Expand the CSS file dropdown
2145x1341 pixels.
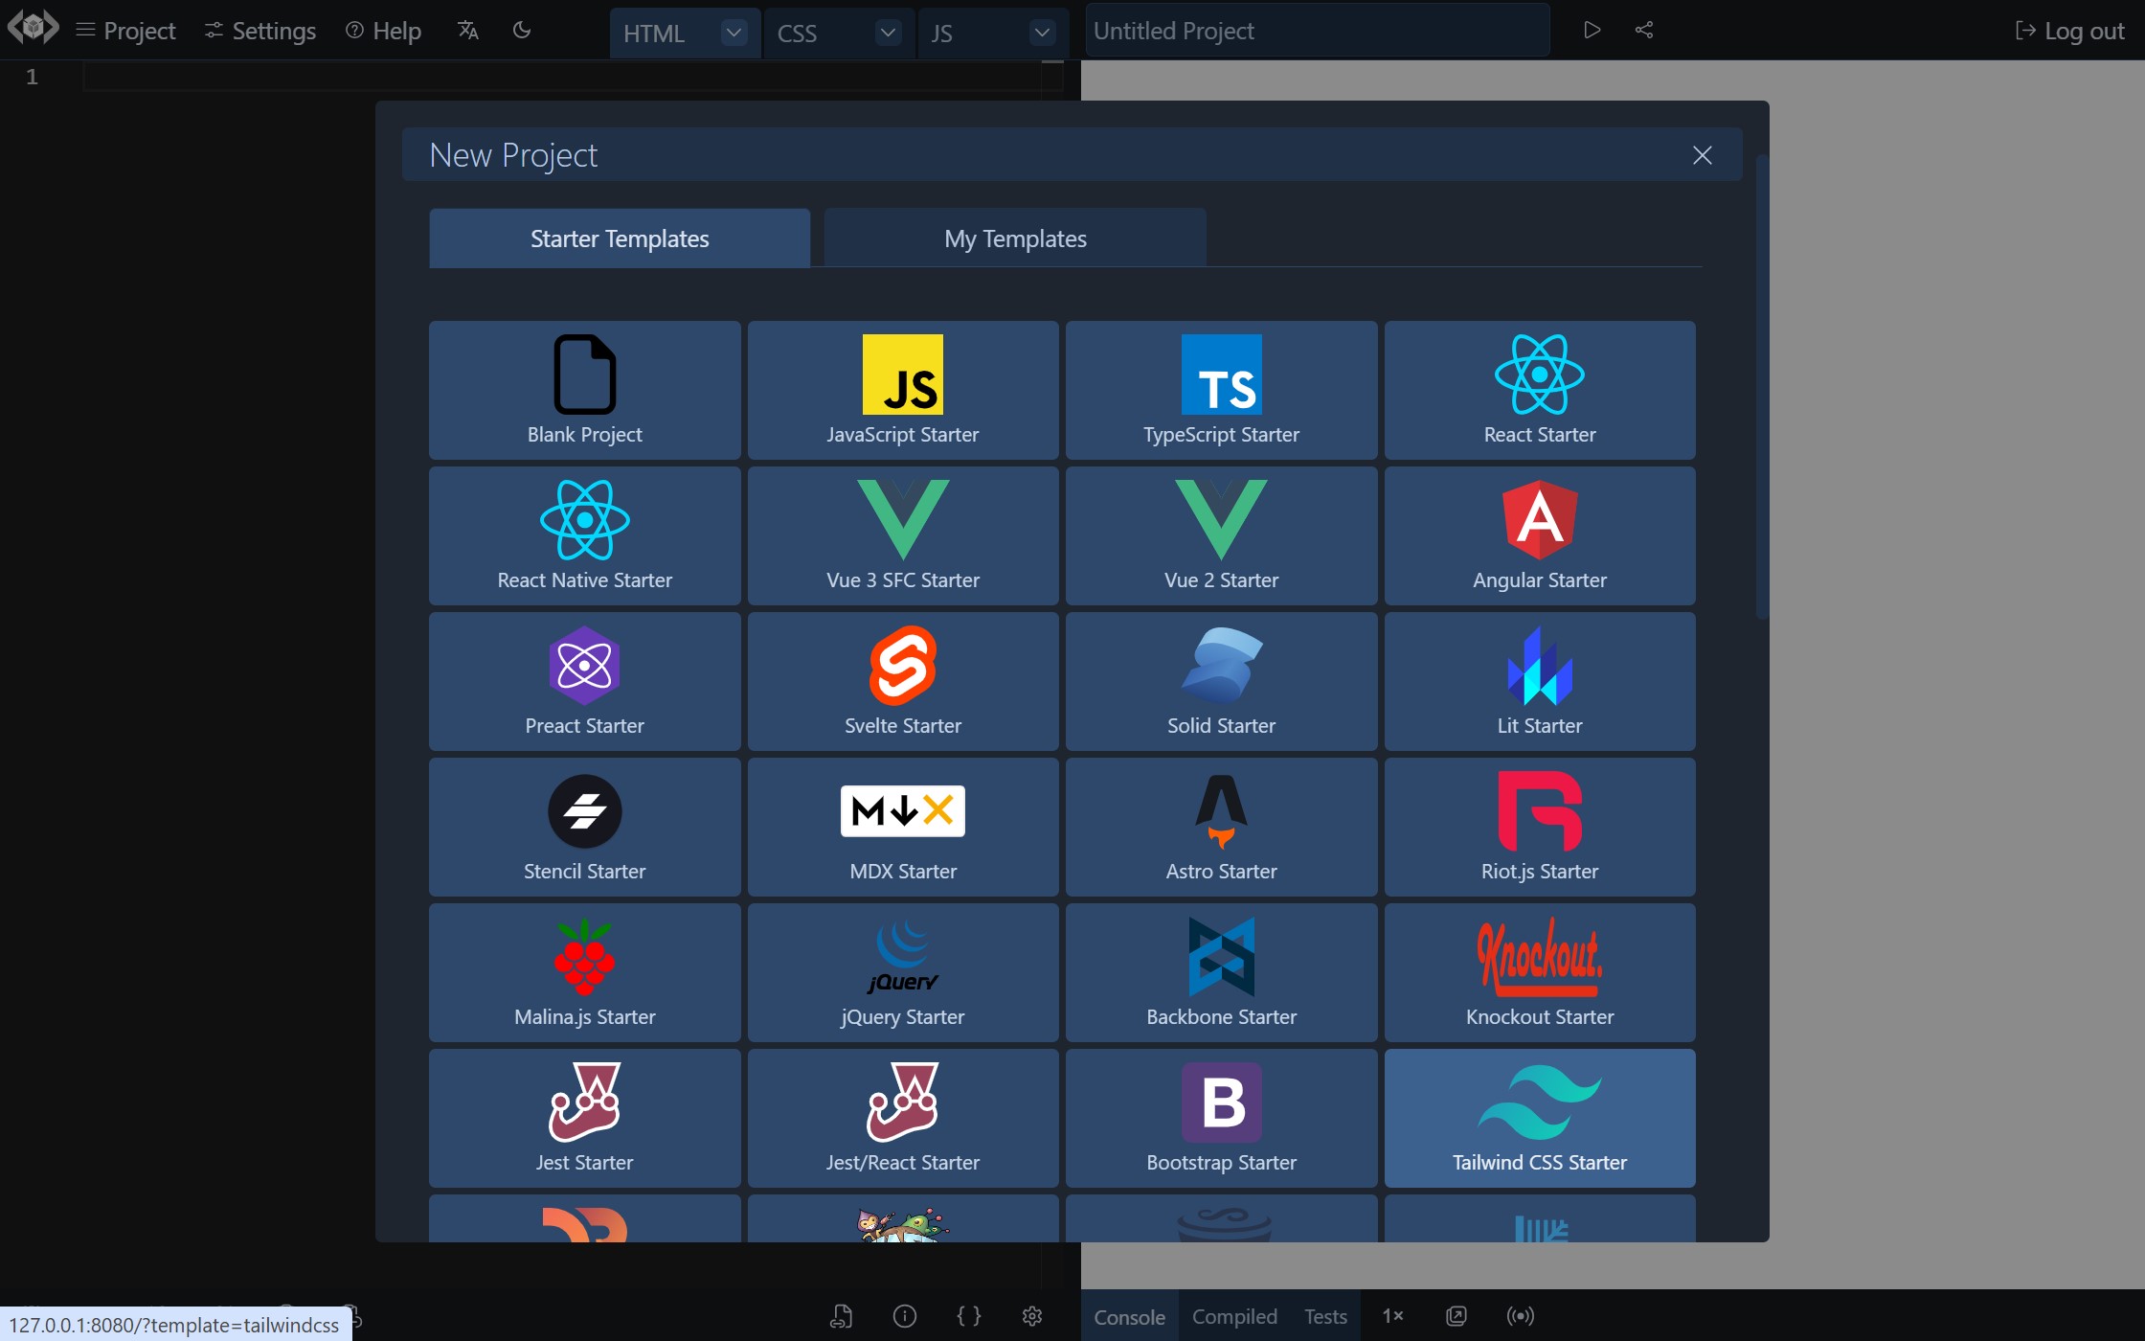885,31
